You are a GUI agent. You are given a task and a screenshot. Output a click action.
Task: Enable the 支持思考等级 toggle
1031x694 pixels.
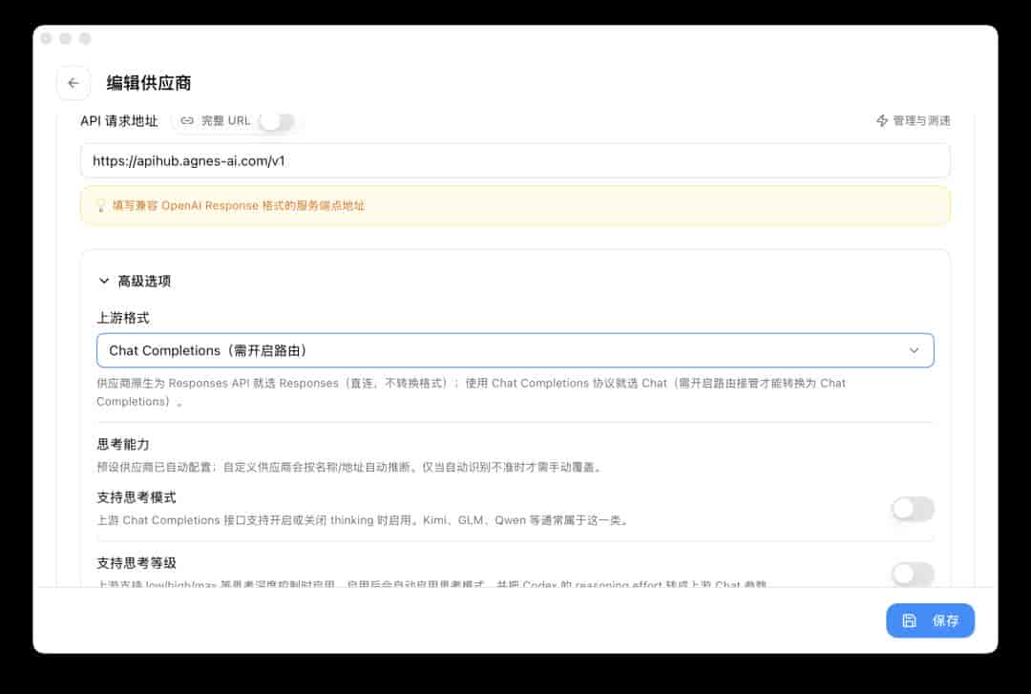pos(913,574)
